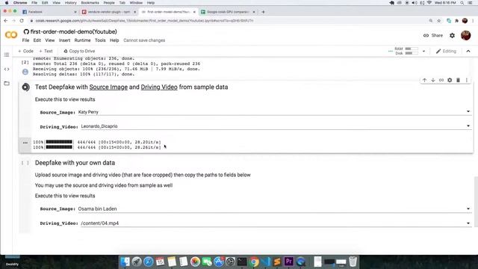
Task: Open the code snippets sidebar icon
Action: click(x=7, y=69)
